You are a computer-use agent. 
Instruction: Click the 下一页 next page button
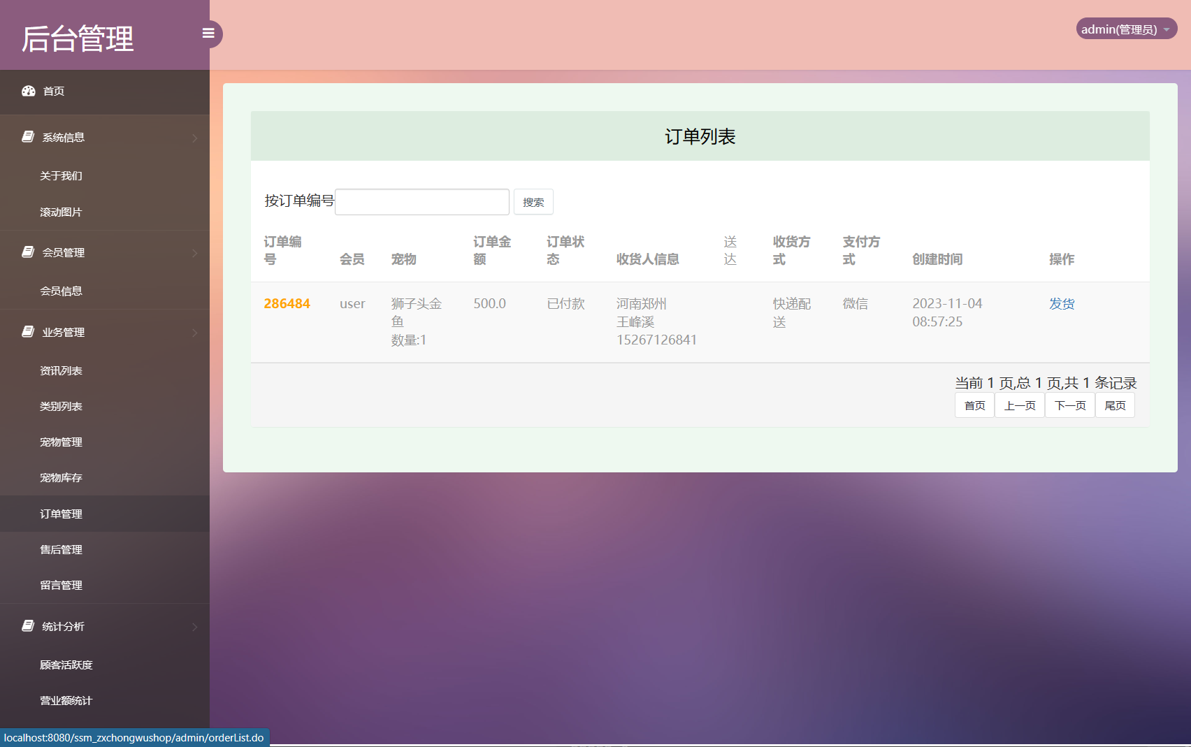(x=1069, y=405)
